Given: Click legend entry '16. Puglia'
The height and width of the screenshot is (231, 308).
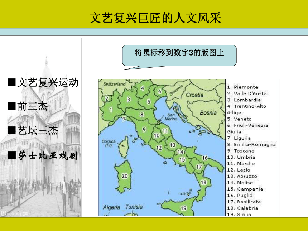Looking at the screenshot, I should (x=240, y=196).
